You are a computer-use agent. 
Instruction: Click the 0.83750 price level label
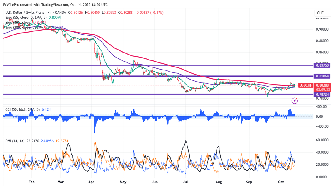tap(322, 65)
